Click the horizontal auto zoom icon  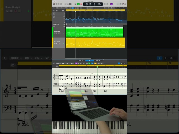[x=114, y=8]
